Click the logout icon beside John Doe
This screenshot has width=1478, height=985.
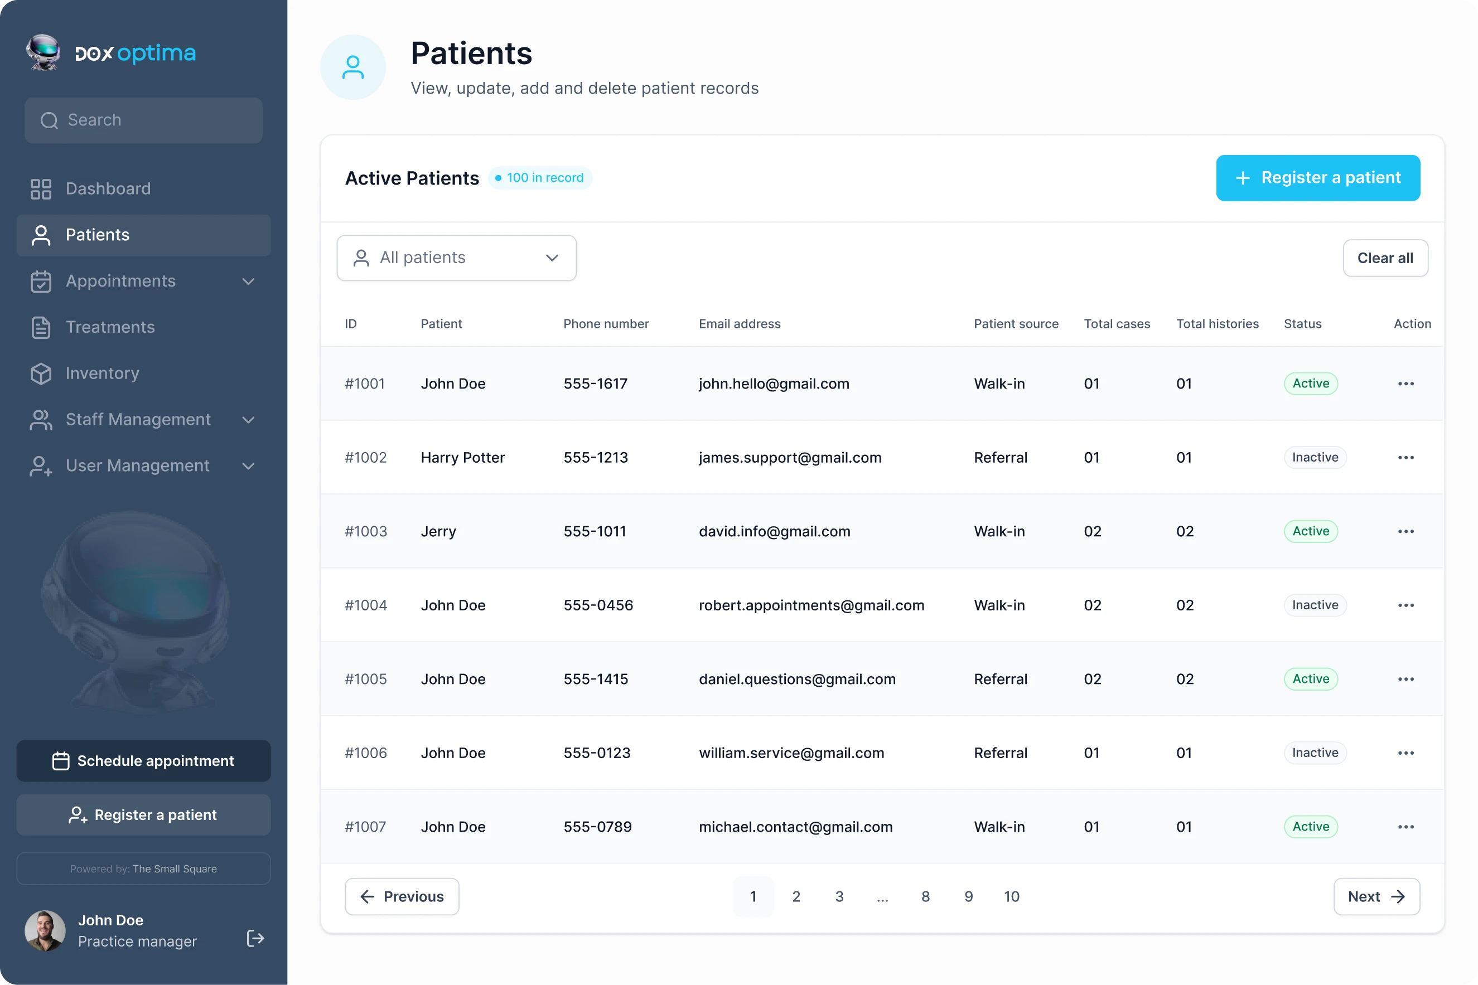click(255, 939)
